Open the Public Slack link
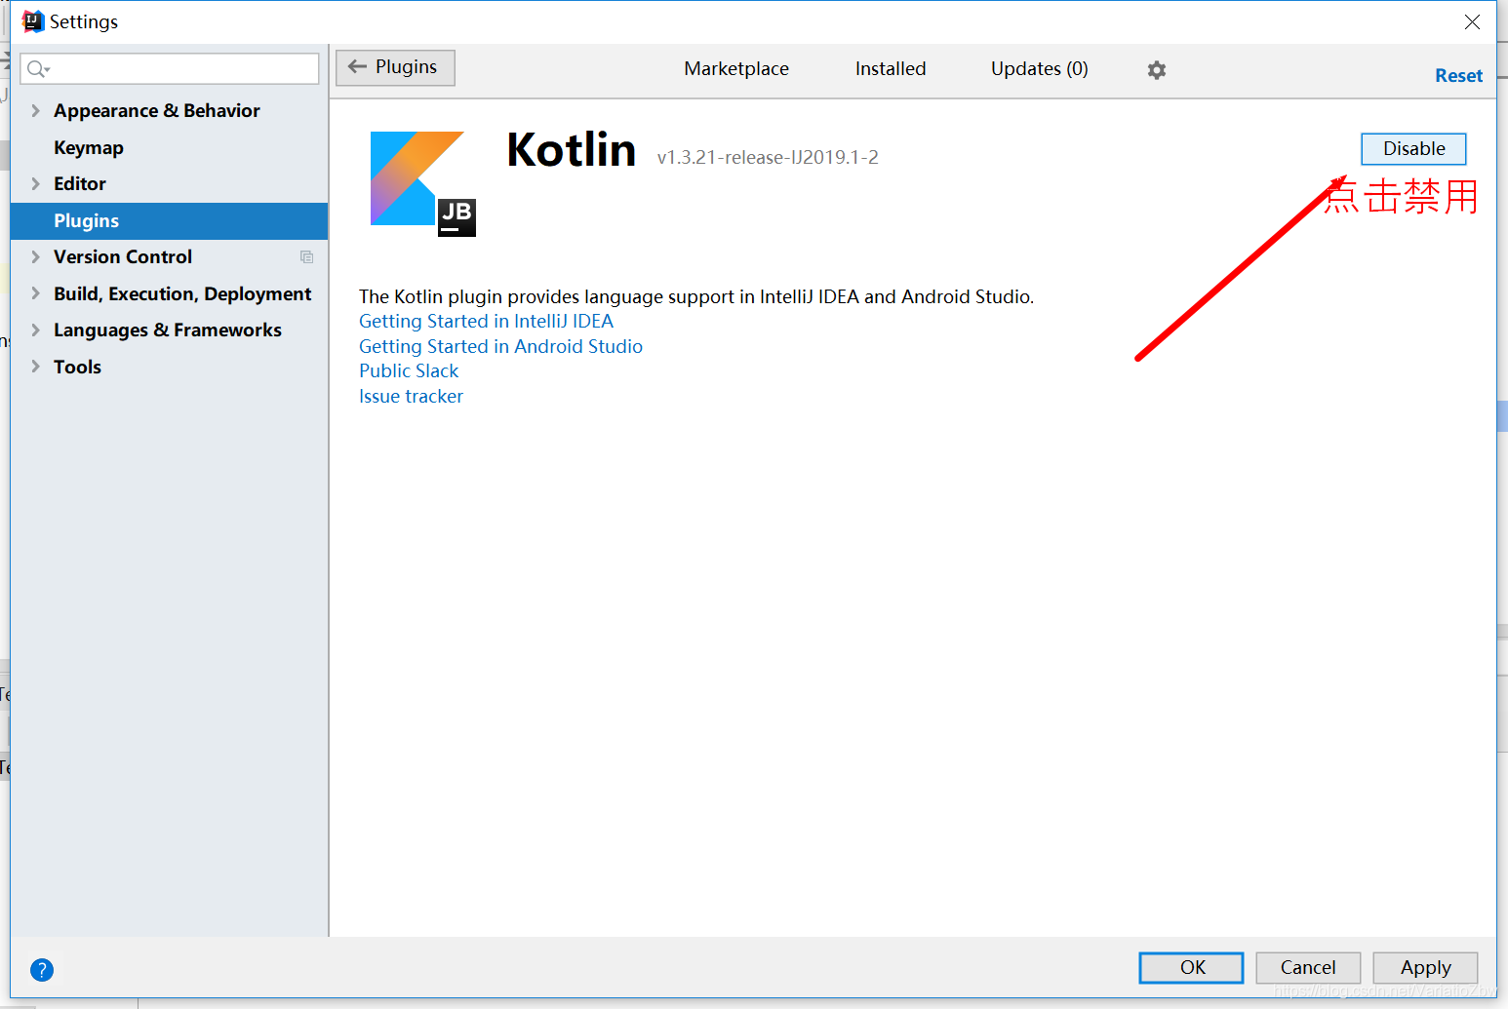Screen dimensions: 1508x1009 tap(409, 371)
